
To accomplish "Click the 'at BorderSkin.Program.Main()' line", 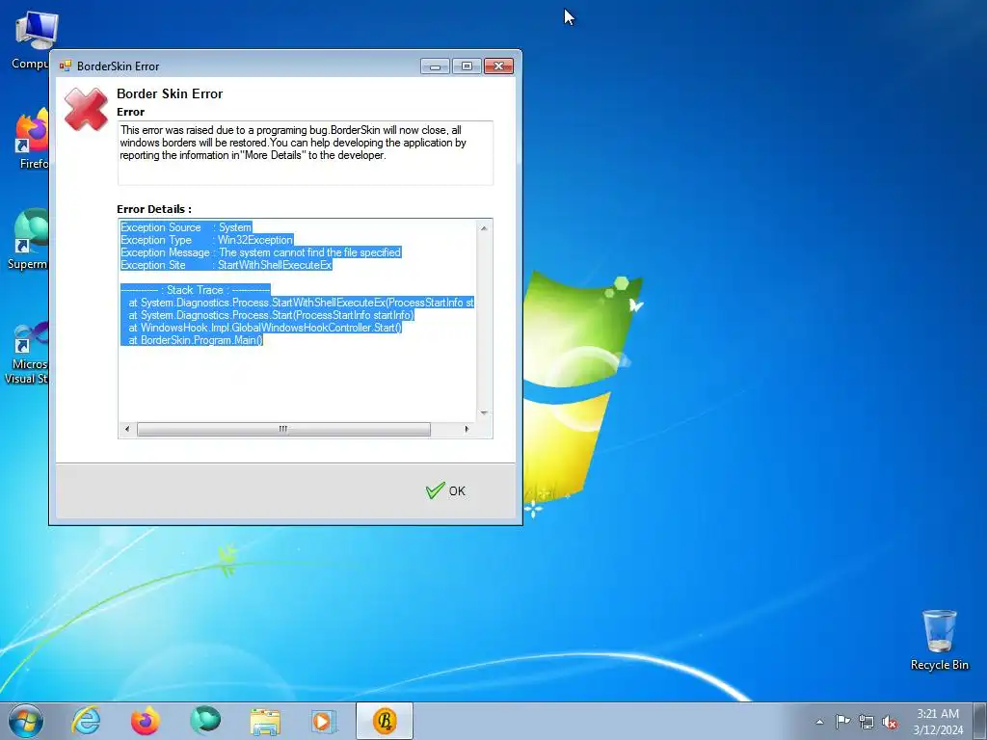I will (x=192, y=340).
